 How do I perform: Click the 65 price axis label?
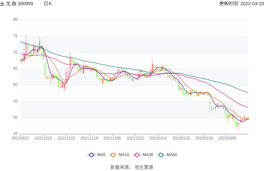(x=15, y=68)
